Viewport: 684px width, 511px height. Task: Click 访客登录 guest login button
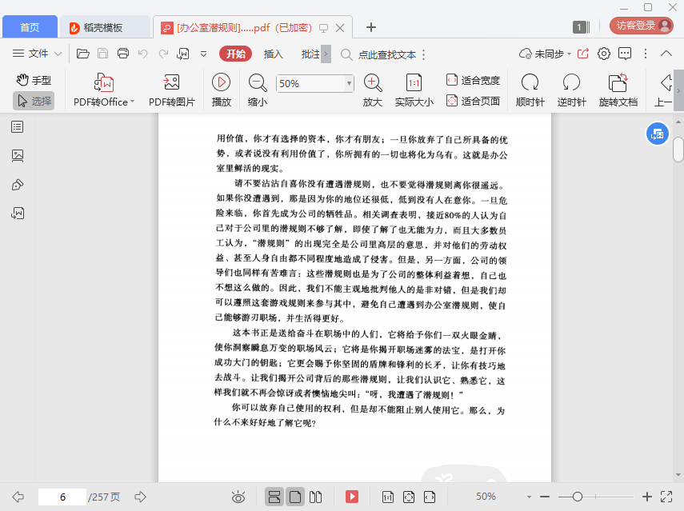(x=642, y=26)
